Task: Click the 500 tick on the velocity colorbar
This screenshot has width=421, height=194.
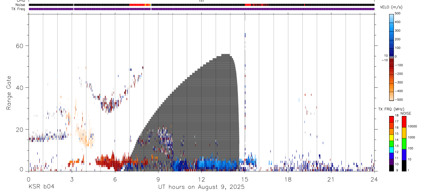Action: point(397,13)
